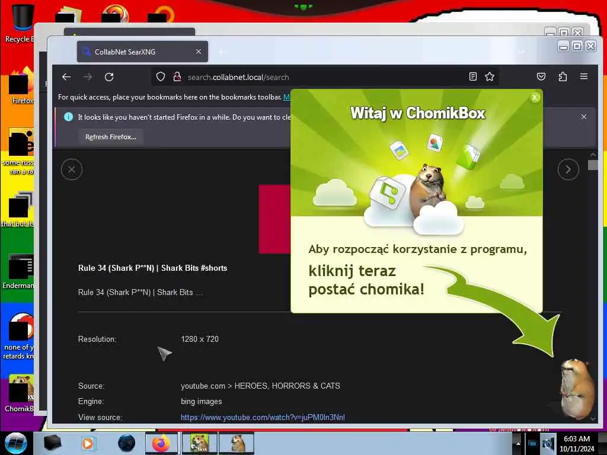607x455 pixels.
Task: Open Firefox from the taskbar
Action: 161,443
